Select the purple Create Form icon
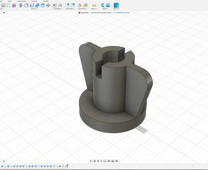The image size is (208, 170). pos(14,5)
